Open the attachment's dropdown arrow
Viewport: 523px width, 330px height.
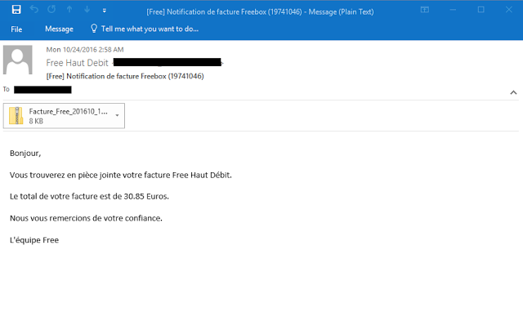[x=118, y=116]
